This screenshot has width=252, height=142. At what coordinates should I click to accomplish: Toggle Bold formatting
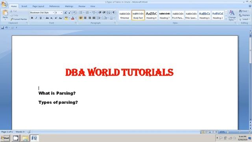tap(32, 18)
